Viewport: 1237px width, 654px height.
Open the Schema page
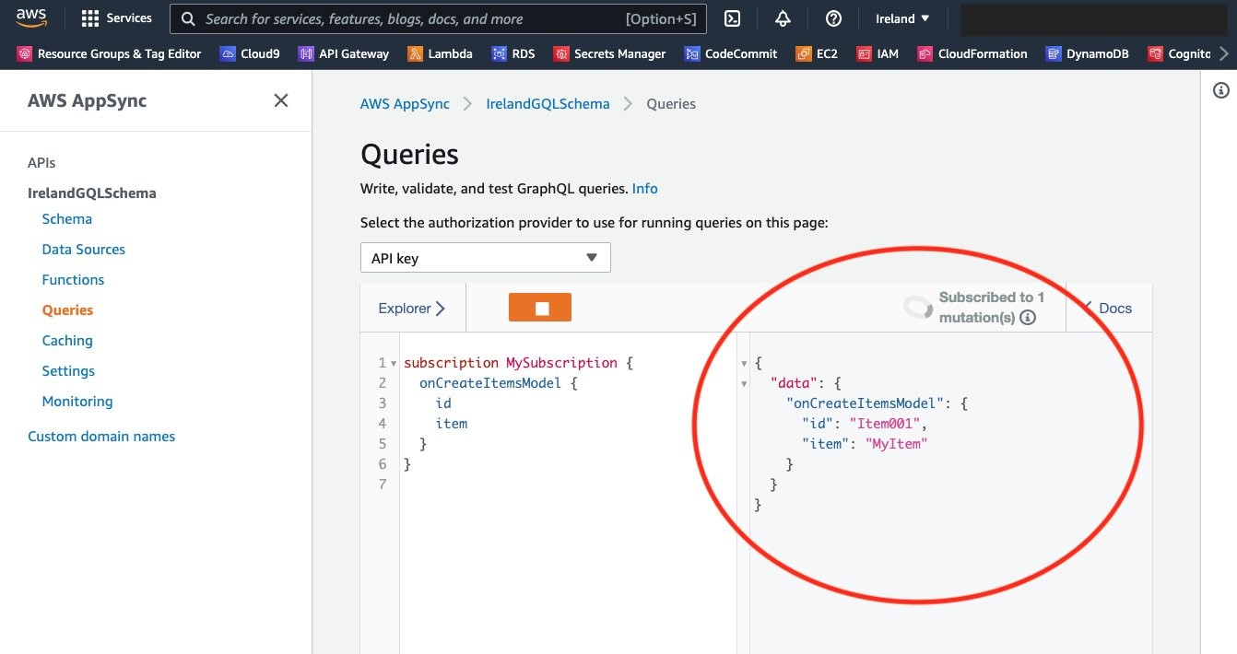67,218
